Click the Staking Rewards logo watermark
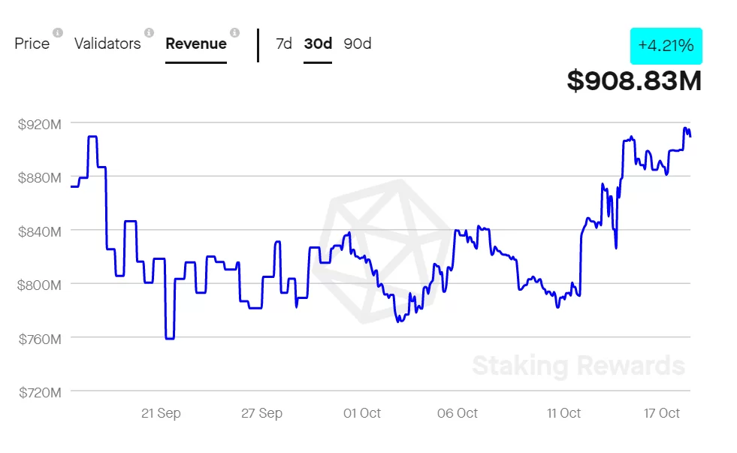This screenshot has width=737, height=453. click(382, 252)
